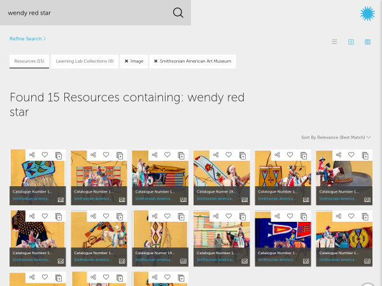Share the blue beaded bag resource

click(32, 154)
